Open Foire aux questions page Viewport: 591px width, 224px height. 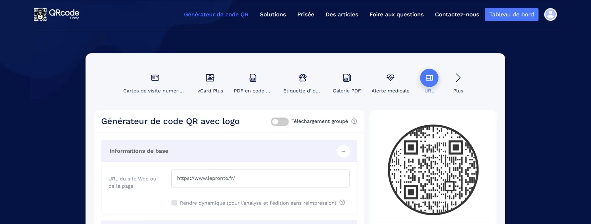click(x=397, y=14)
